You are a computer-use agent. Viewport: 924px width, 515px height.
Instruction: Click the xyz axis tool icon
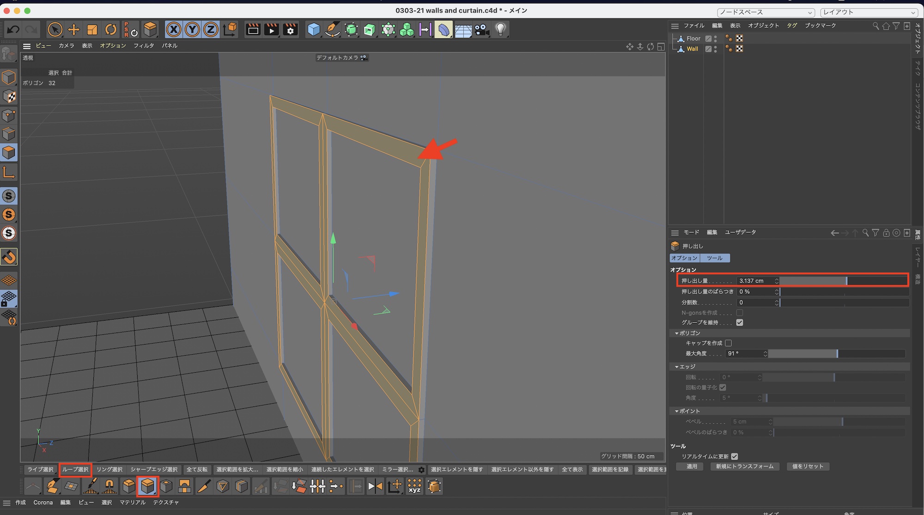414,486
